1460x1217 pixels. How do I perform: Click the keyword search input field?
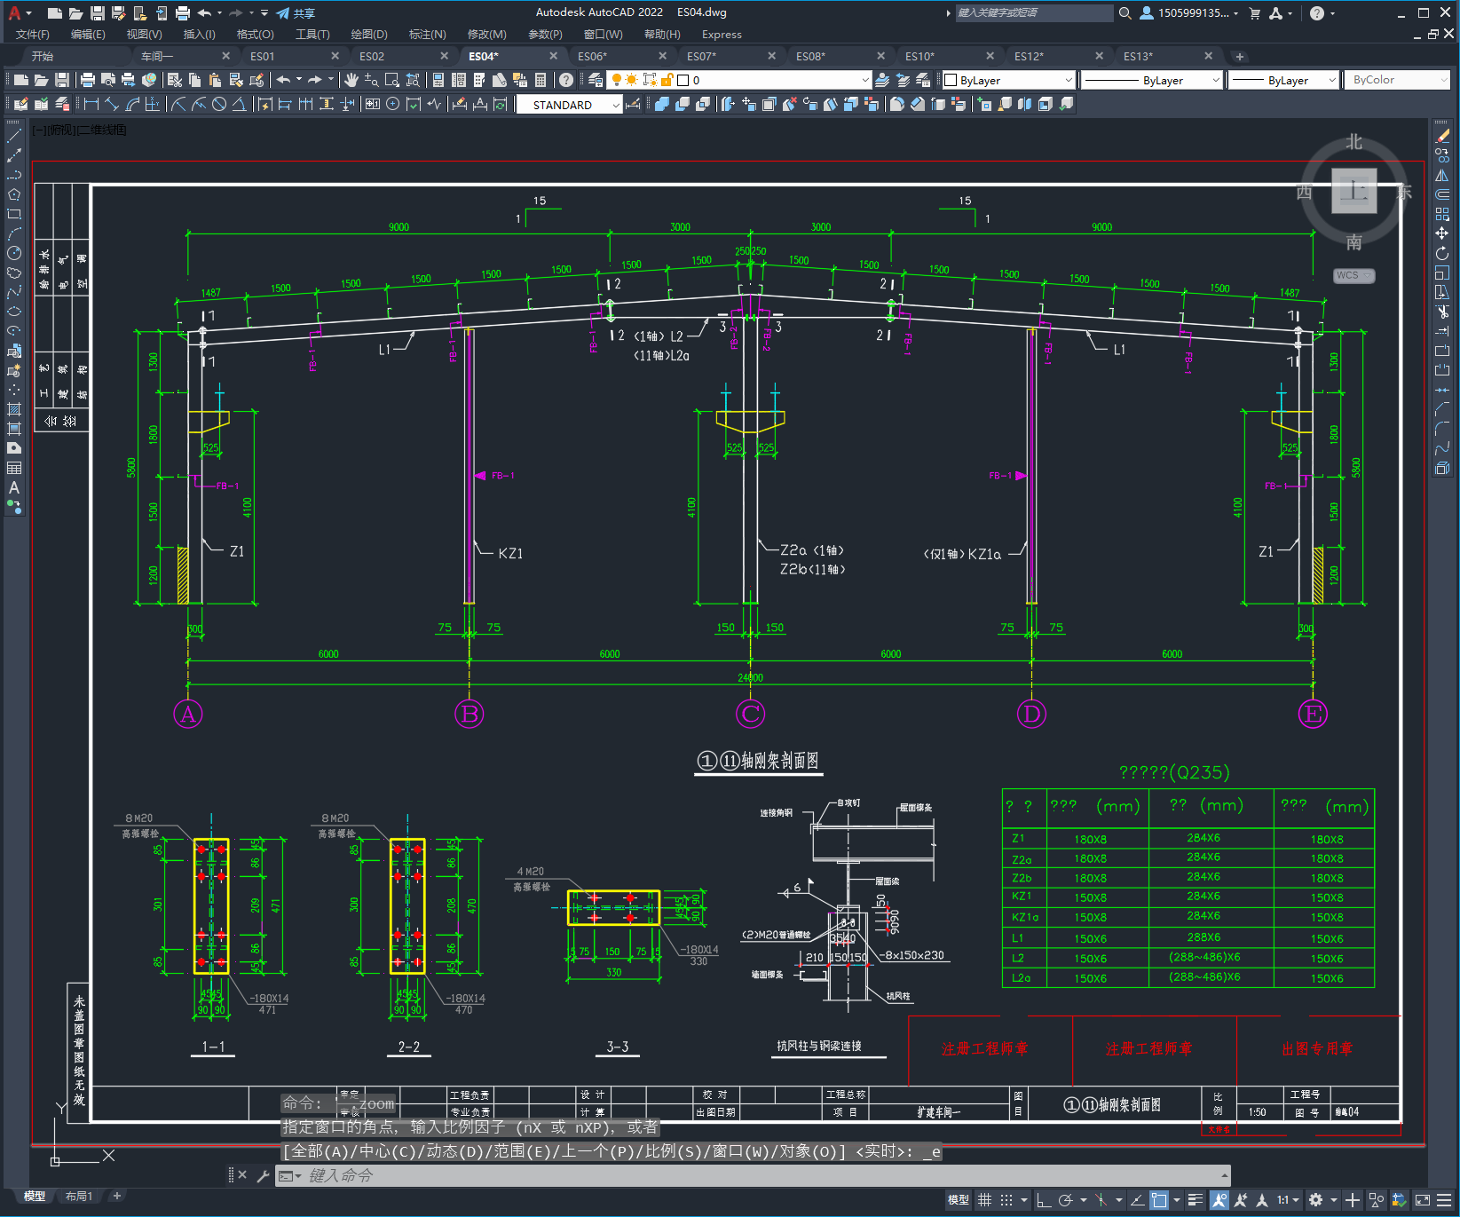point(1034,13)
